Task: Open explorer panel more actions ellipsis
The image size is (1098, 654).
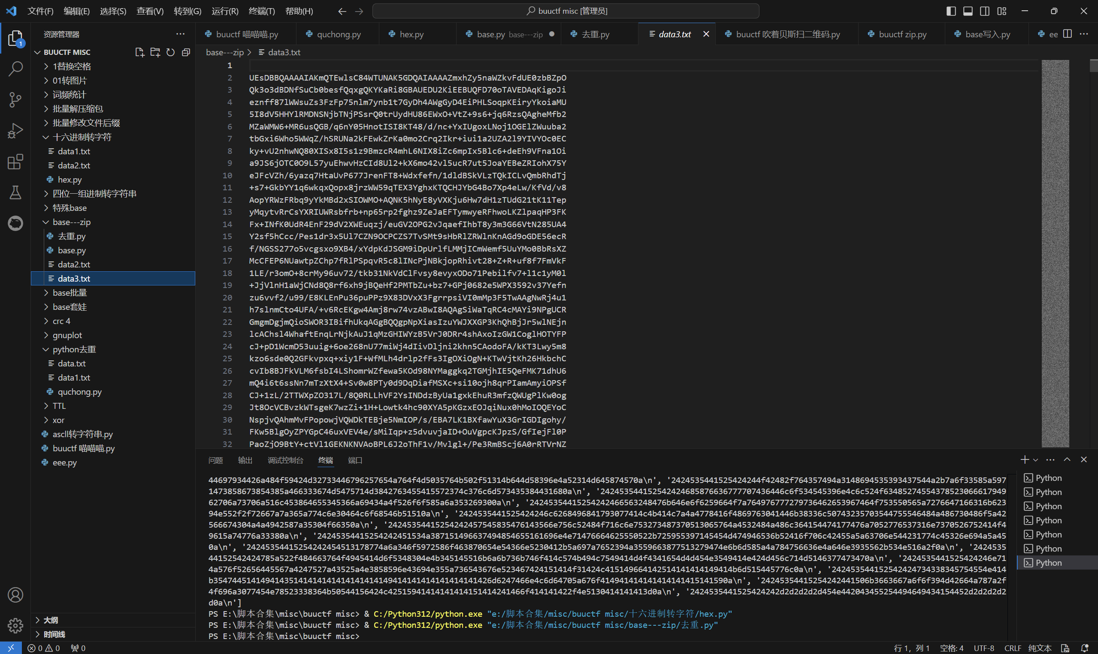Action: [181, 34]
